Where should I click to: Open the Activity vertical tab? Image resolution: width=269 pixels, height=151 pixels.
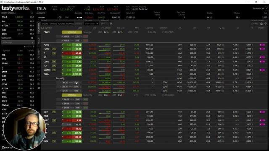click(x=39, y=54)
